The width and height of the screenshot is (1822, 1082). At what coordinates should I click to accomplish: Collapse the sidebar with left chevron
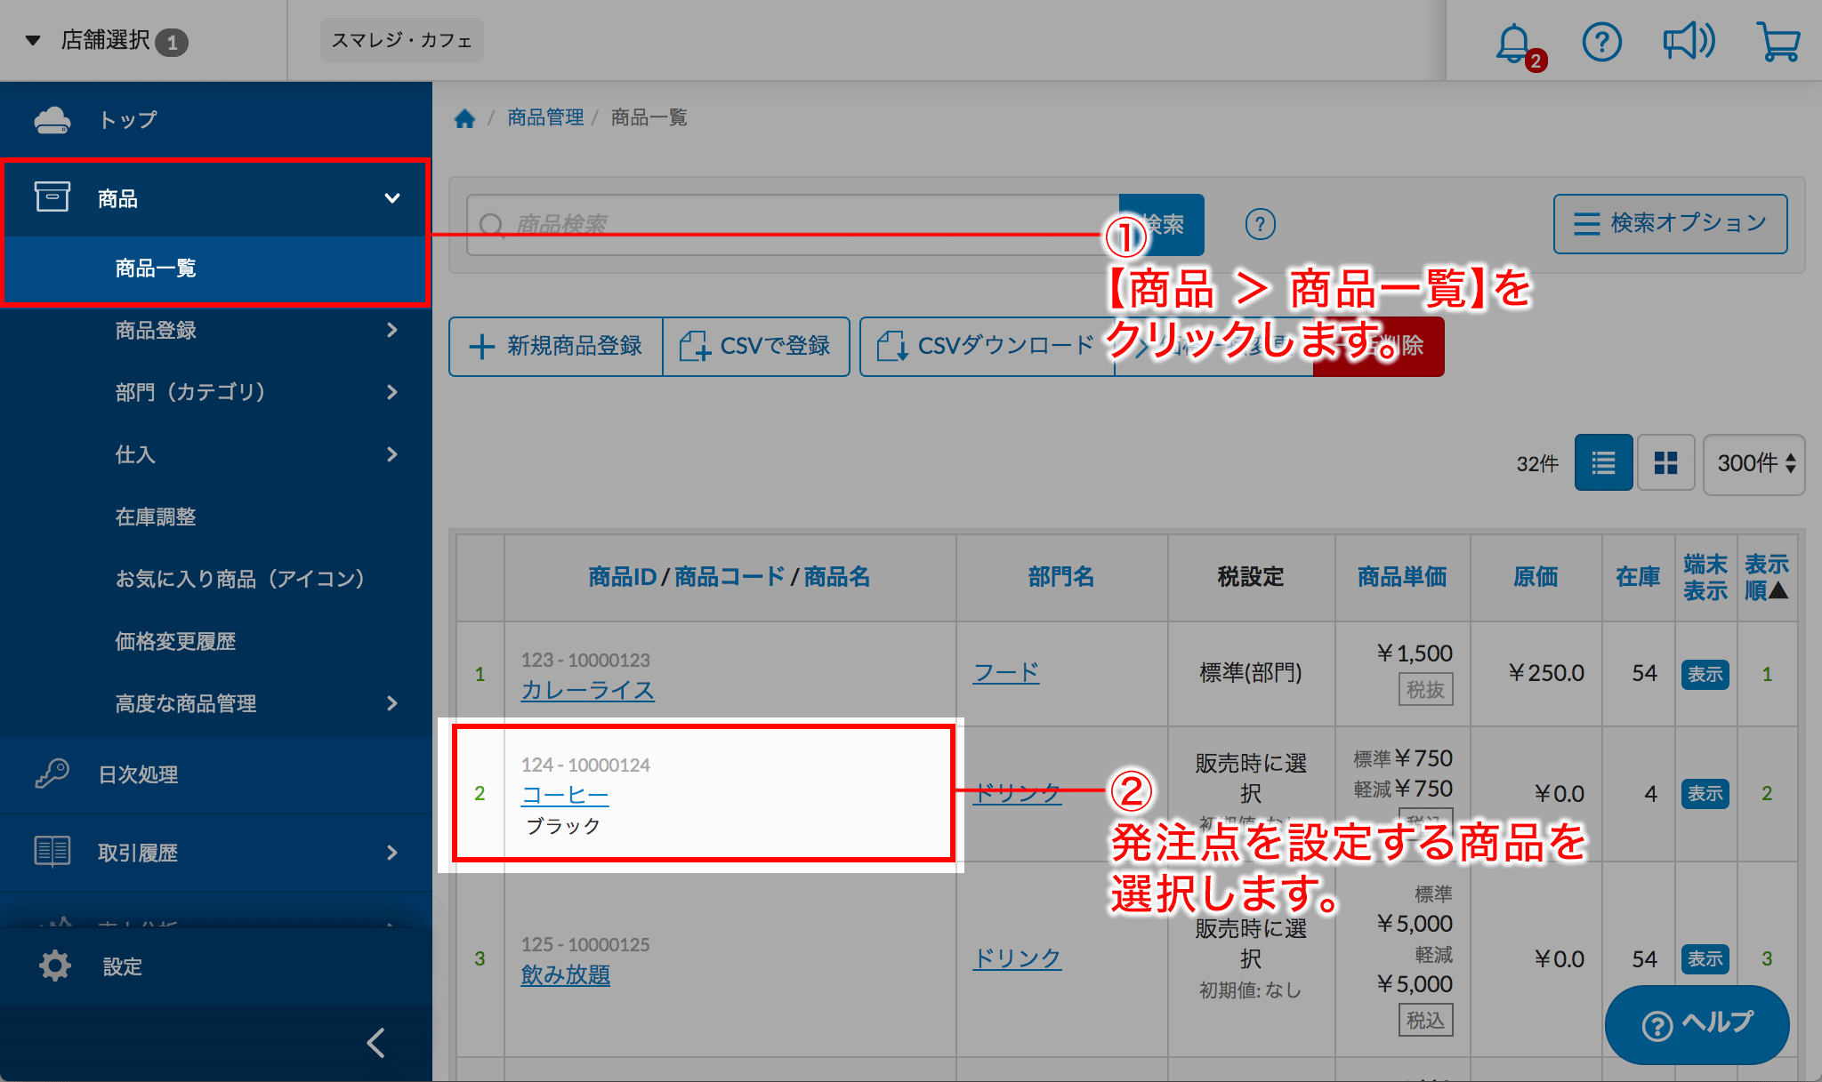[x=376, y=1043]
